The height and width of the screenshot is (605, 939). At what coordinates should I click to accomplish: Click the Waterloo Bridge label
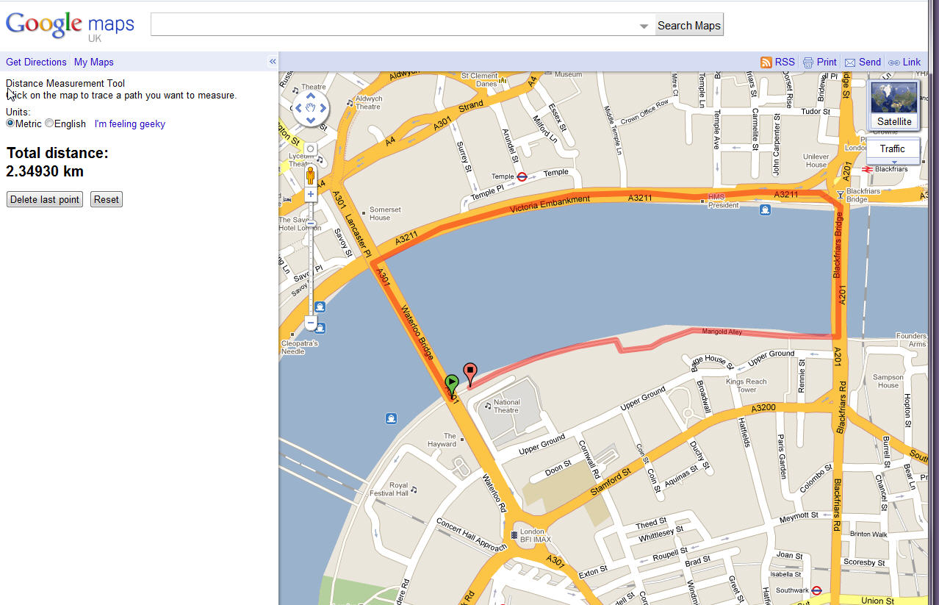pyautogui.click(x=416, y=334)
